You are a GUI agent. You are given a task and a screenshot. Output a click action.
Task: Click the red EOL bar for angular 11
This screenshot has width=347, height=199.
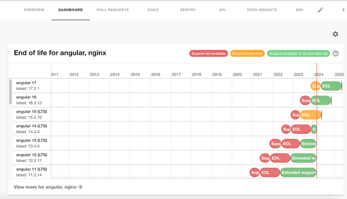click(270, 172)
